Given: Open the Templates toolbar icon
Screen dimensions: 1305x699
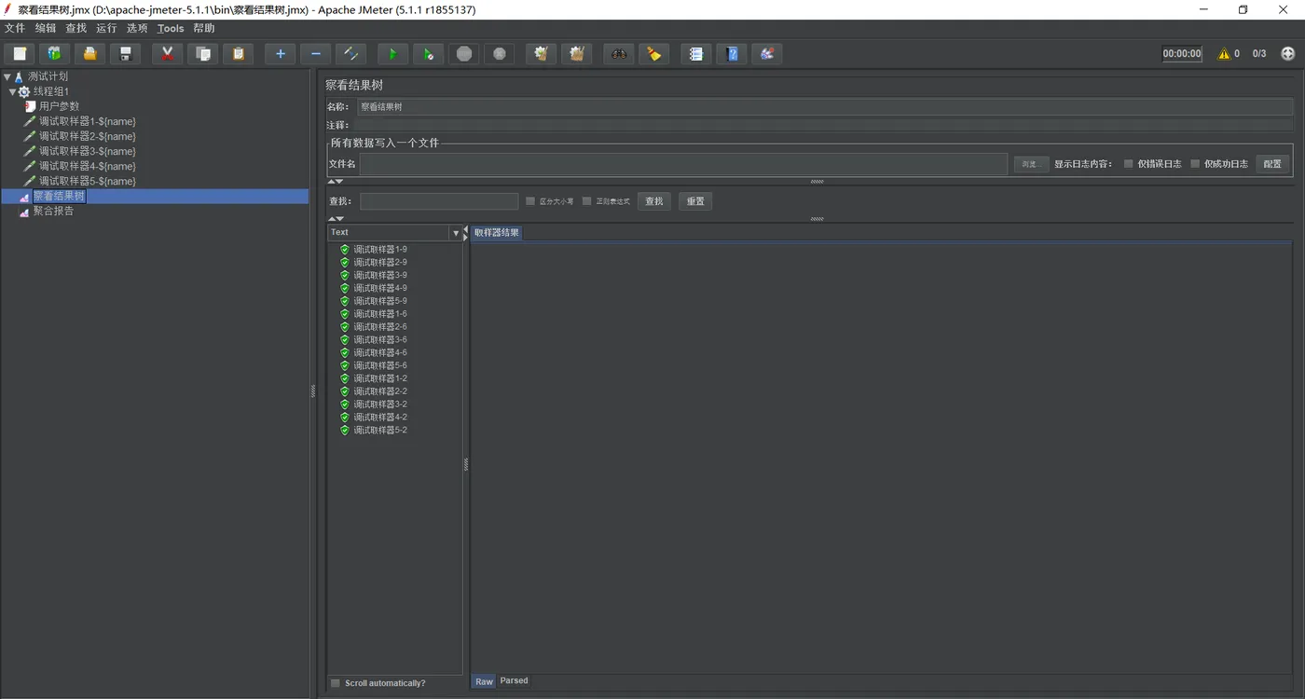Looking at the screenshot, I should pyautogui.click(x=55, y=54).
